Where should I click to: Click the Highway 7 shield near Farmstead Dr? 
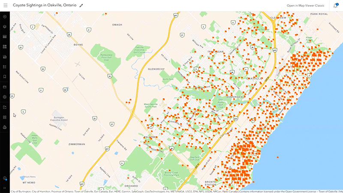[x=33, y=27]
